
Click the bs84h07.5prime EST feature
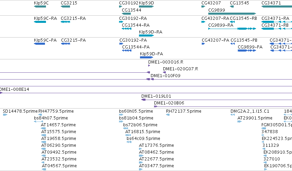point(38,122)
